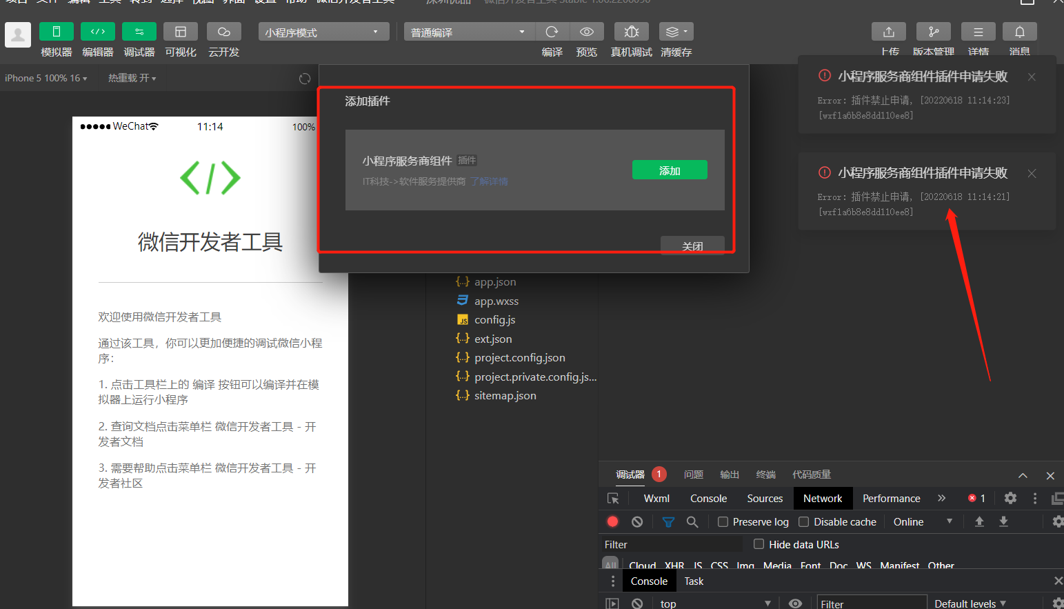Click the upload (上传) icon

point(889,32)
